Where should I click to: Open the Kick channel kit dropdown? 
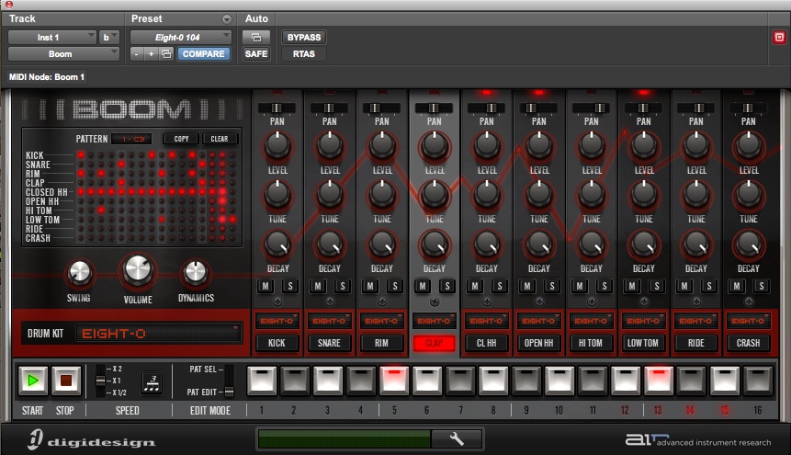click(277, 321)
